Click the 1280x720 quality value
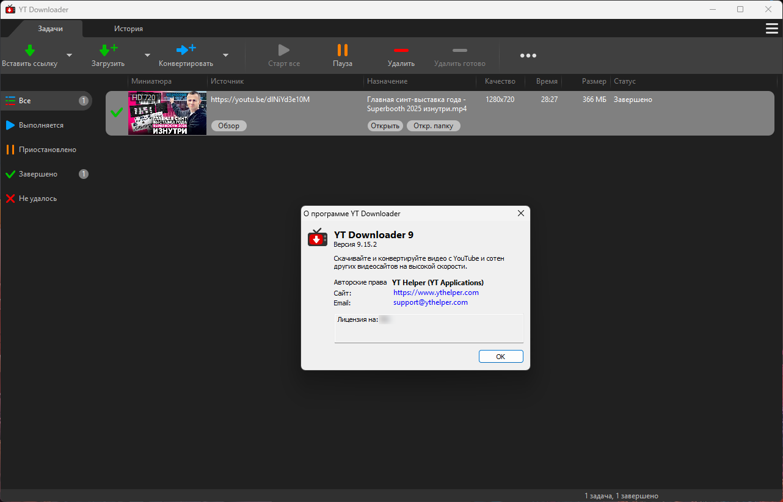The image size is (783, 502). (x=500, y=100)
